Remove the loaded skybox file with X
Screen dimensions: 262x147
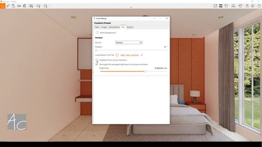pos(142,55)
